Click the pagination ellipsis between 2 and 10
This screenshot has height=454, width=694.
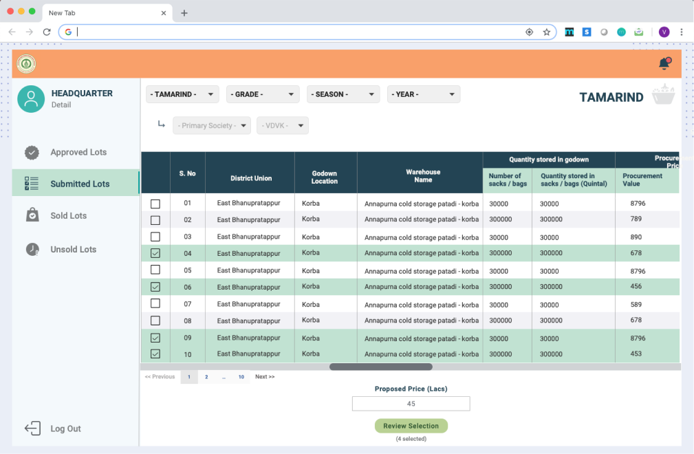[x=224, y=376]
